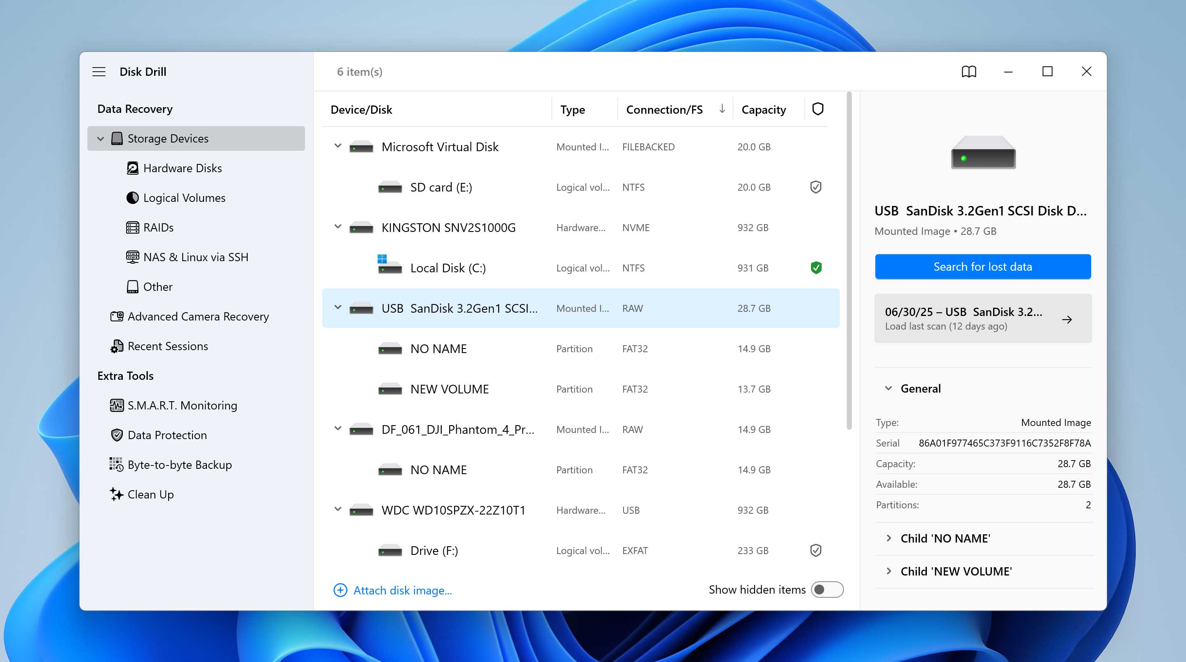1186x662 pixels.
Task: Select the SD card (E:) row
Action: click(581, 187)
